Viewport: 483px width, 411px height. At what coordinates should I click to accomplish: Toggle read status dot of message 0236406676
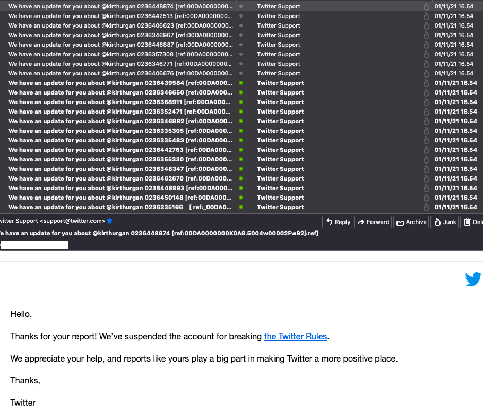[x=241, y=73]
